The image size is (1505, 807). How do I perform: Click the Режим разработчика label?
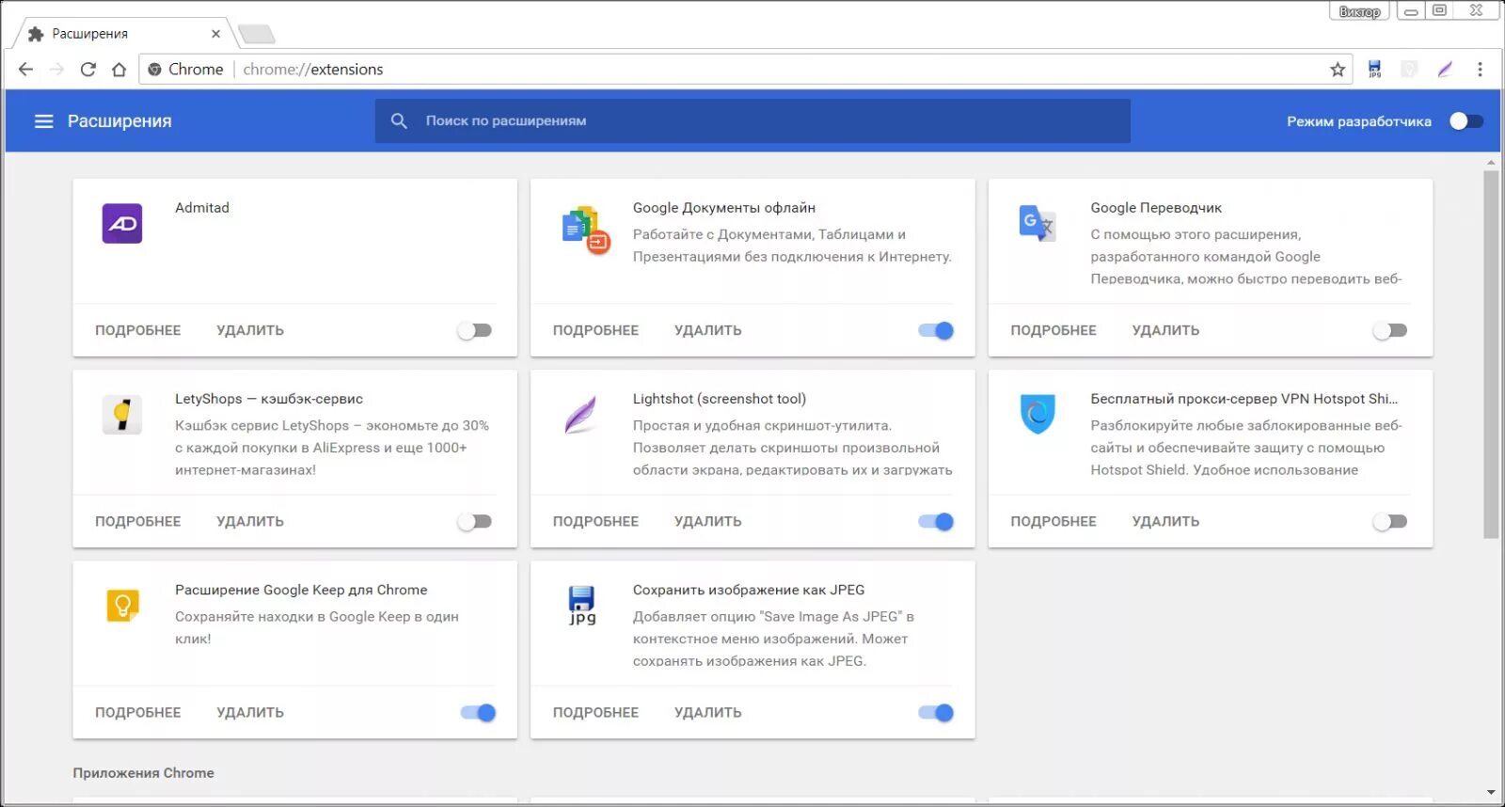pos(1359,121)
